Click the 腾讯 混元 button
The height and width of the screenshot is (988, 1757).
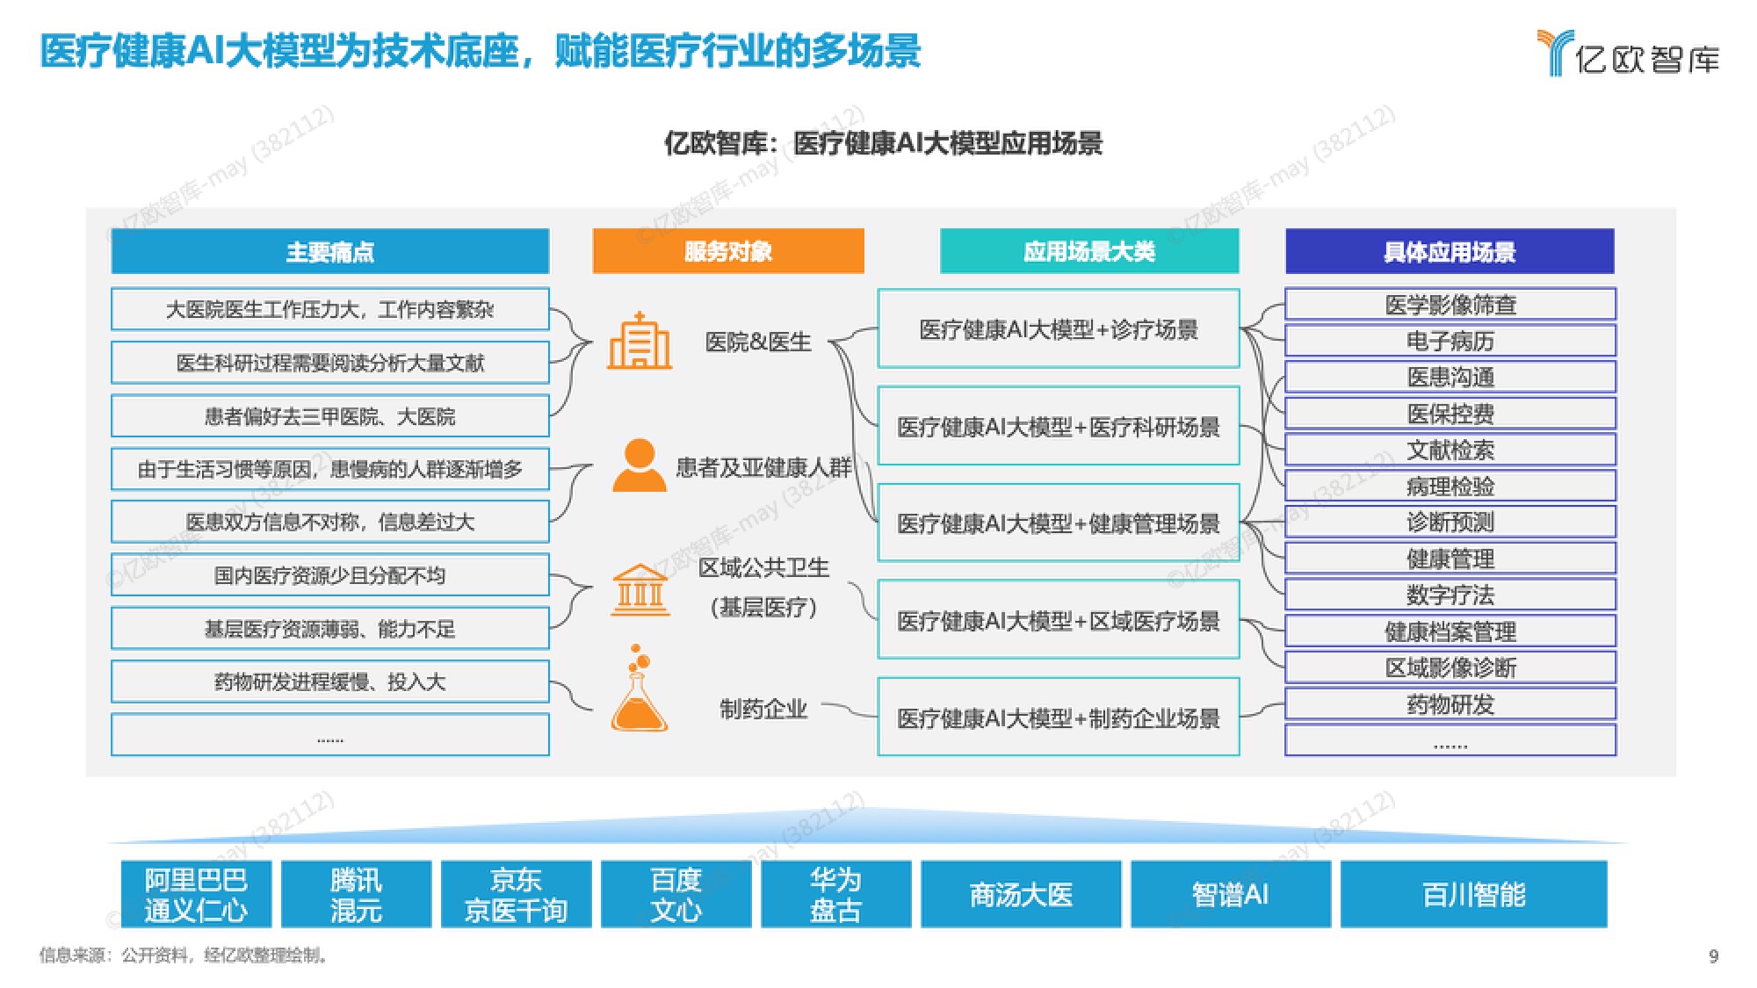356,894
